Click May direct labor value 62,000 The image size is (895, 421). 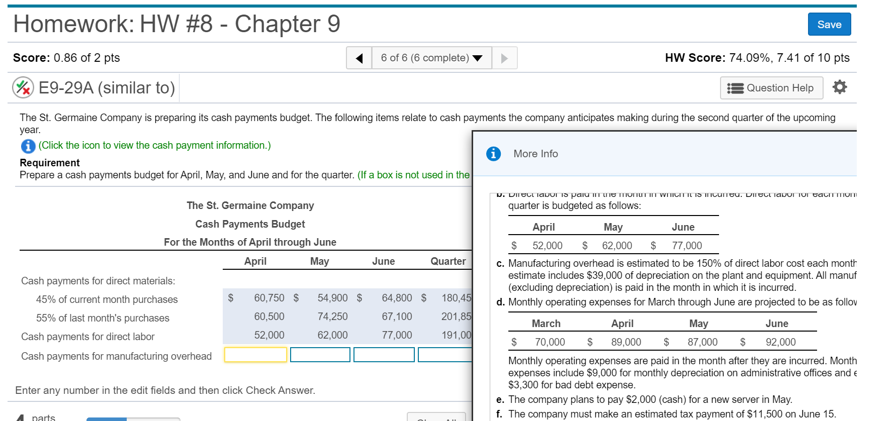pos(332,335)
